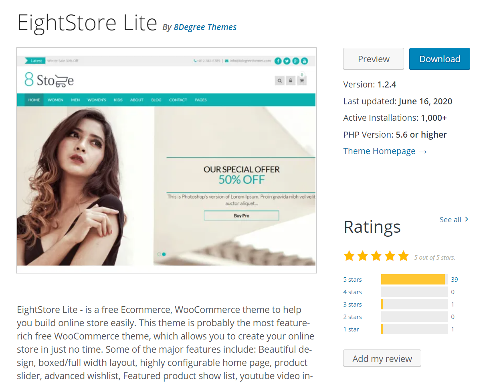Click the padlock login icon in preview
This screenshot has width=487, height=382.
pyautogui.click(x=291, y=81)
